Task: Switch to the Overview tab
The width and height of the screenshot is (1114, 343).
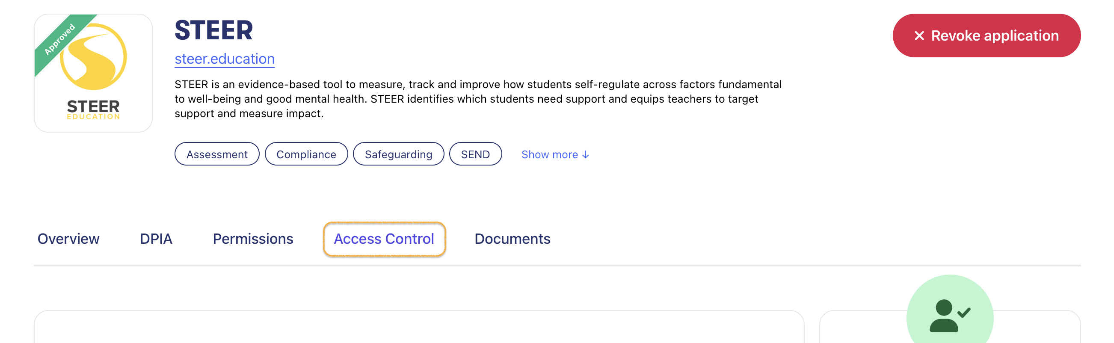Action: pyautogui.click(x=68, y=239)
